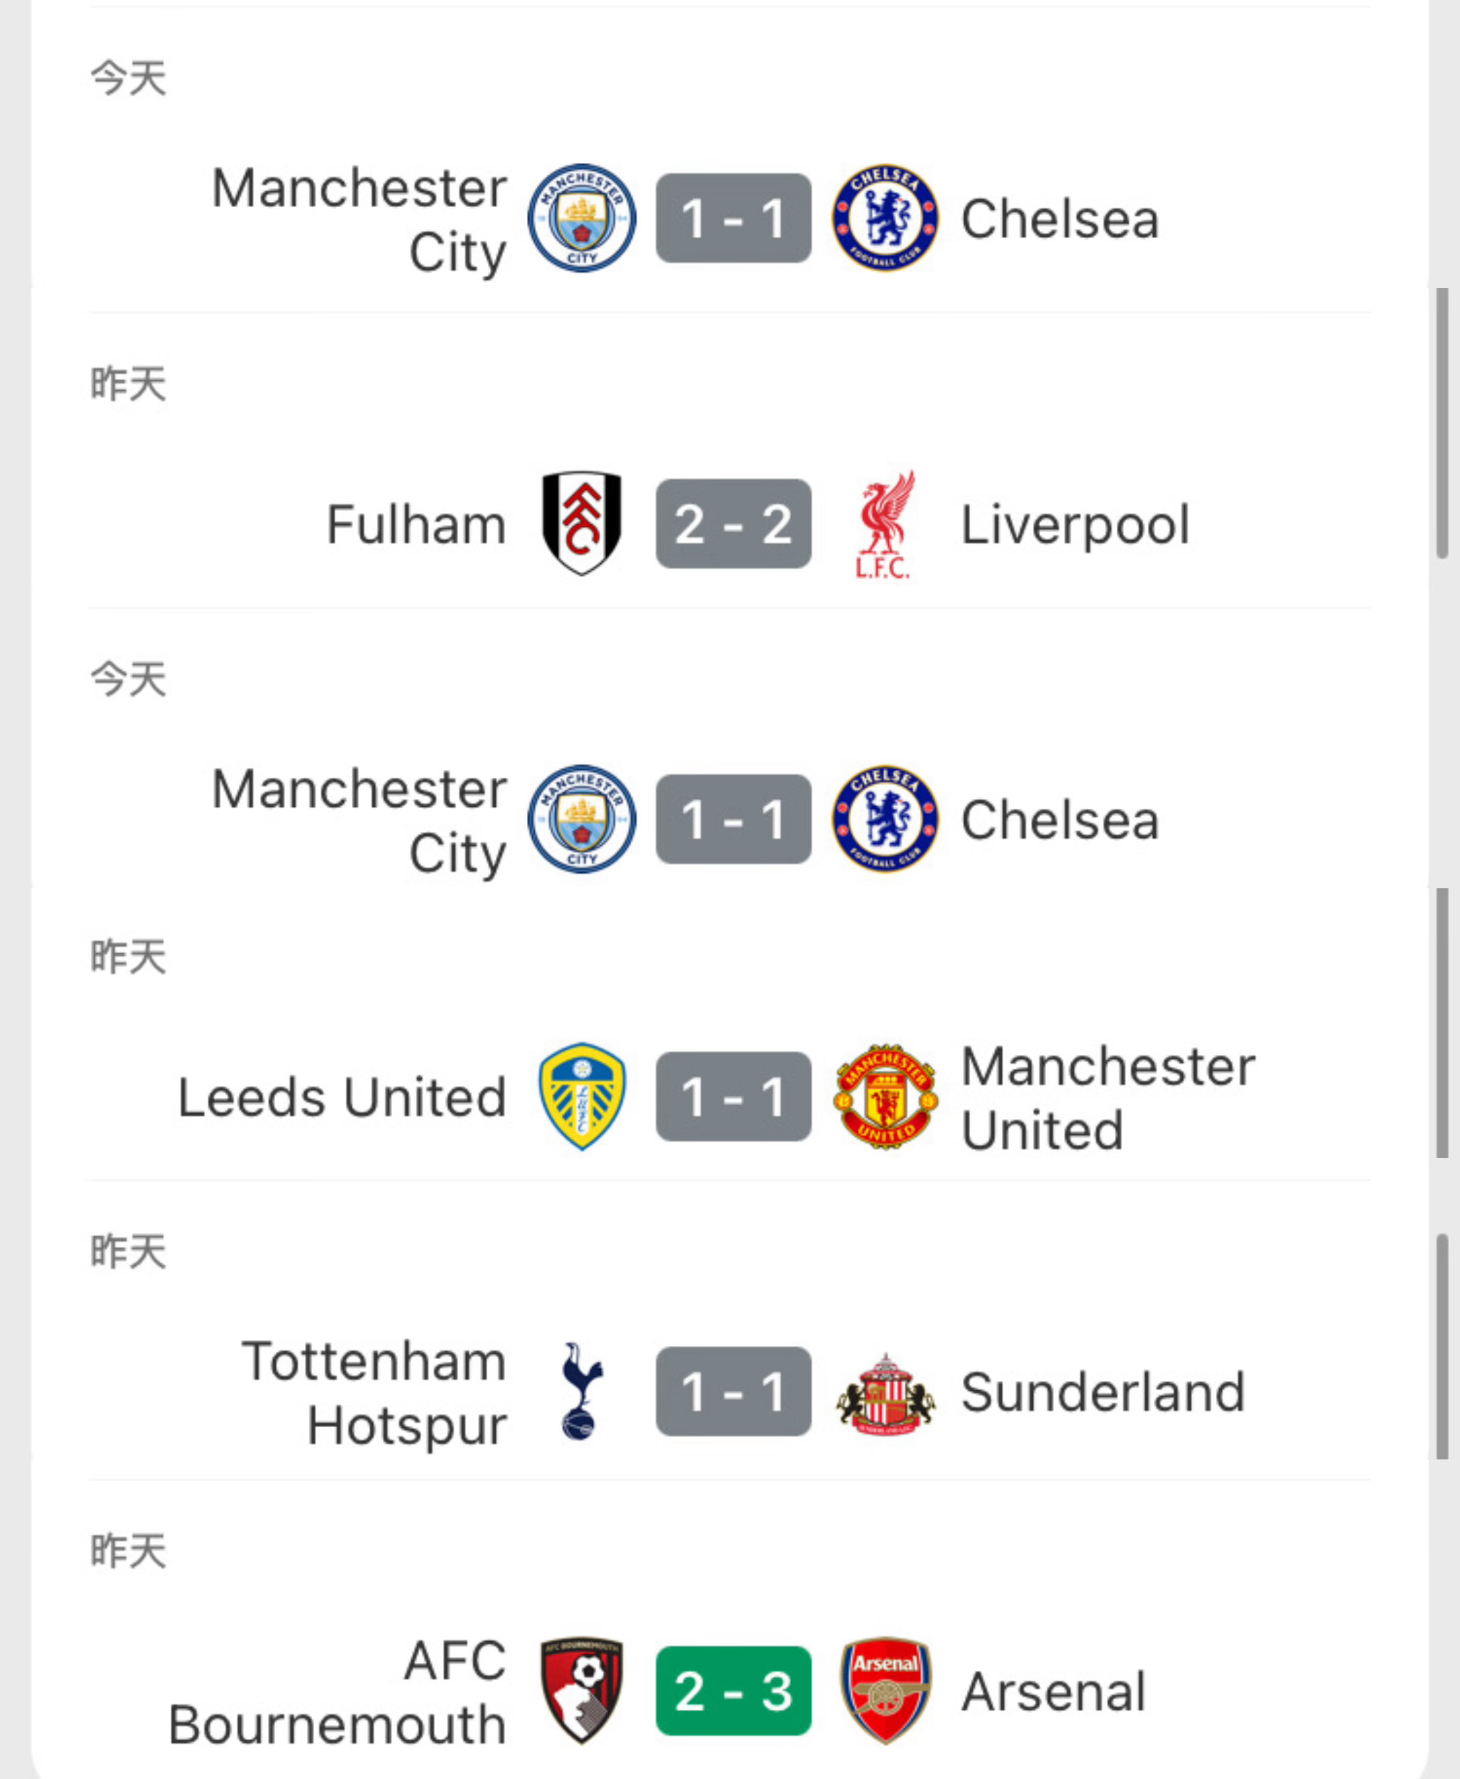Click the Liverpool team name
Screen dimensions: 1460x1779
[1075, 525]
